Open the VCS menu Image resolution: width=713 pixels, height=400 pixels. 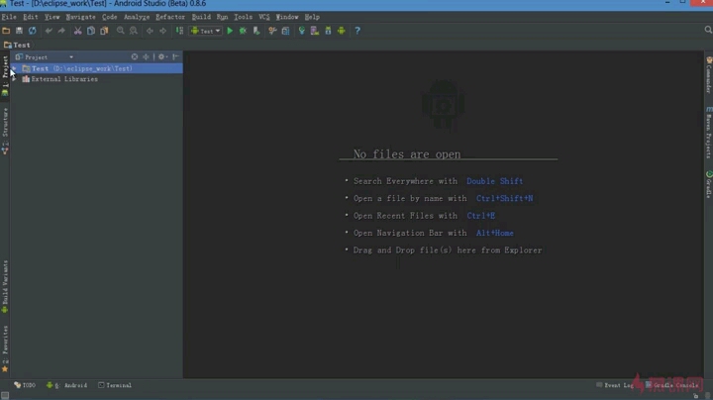click(264, 17)
